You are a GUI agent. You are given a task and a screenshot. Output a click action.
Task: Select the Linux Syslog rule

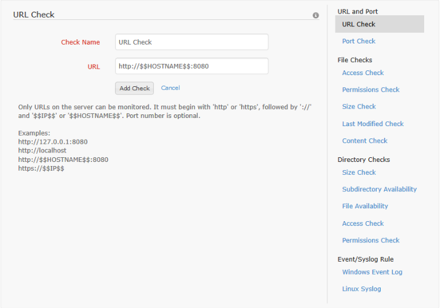[x=361, y=289]
